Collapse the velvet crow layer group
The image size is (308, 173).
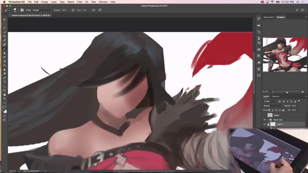tap(268, 120)
